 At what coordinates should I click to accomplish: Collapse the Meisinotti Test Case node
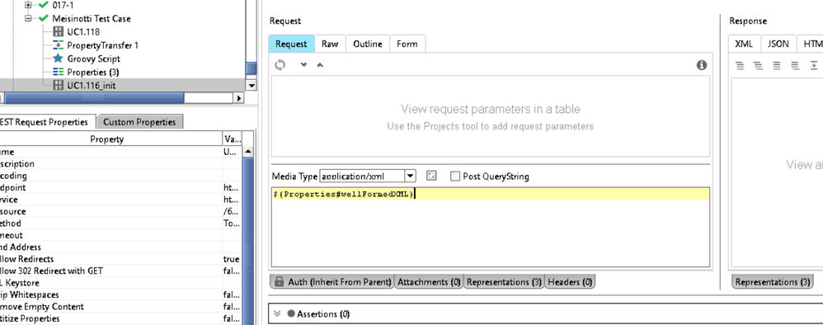28,18
